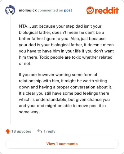Upvote with the orange arrow icon
This screenshot has width=124, height=154.
pos(8,131)
